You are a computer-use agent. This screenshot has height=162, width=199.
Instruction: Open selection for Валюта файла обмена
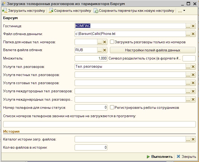coord(99,50)
